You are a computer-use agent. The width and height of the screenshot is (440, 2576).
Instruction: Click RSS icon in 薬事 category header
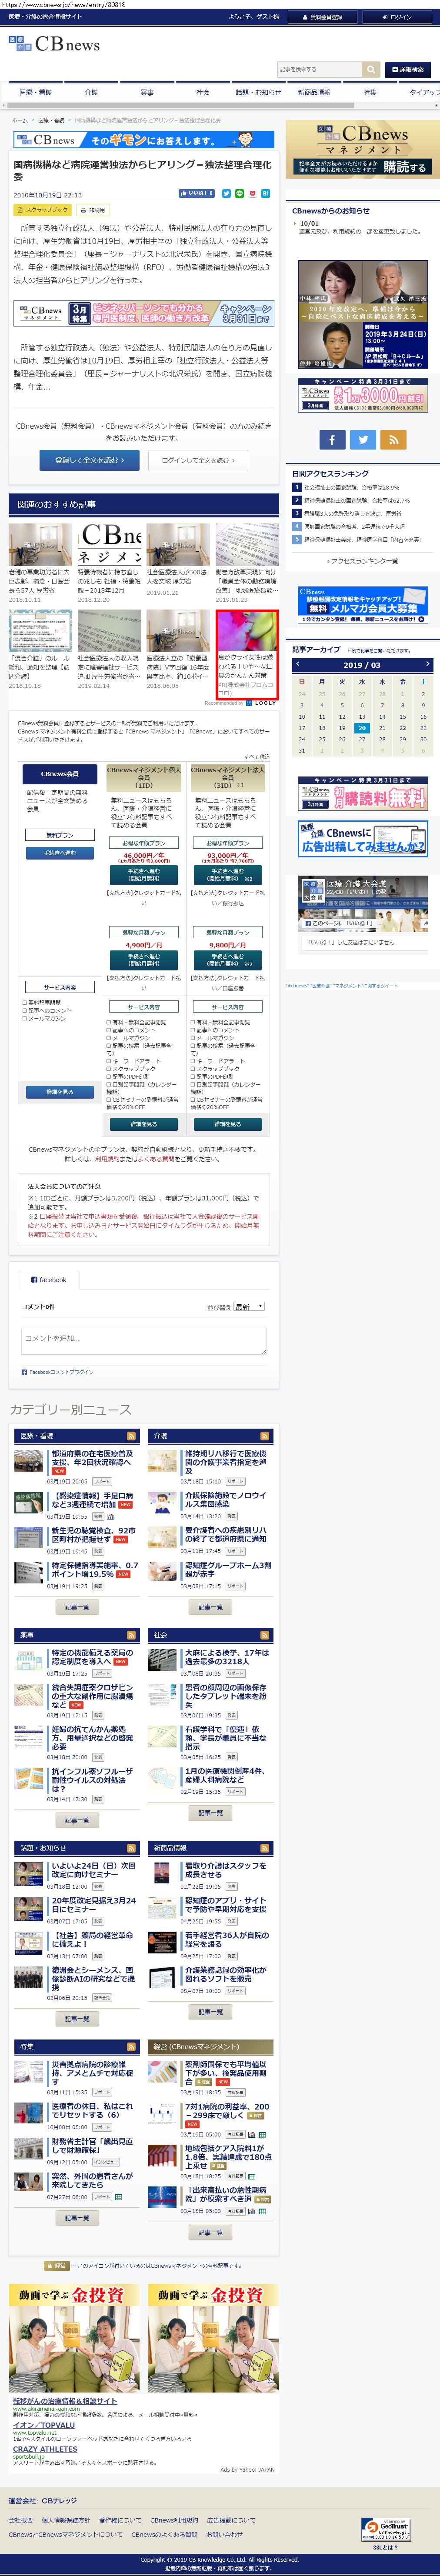[x=131, y=1635]
